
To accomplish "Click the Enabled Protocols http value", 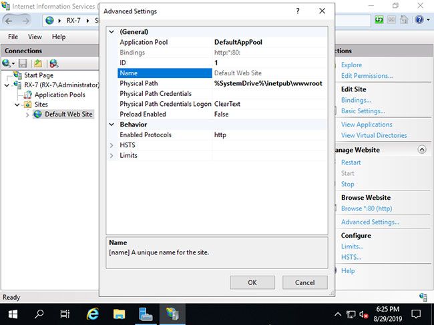I will [x=220, y=135].
